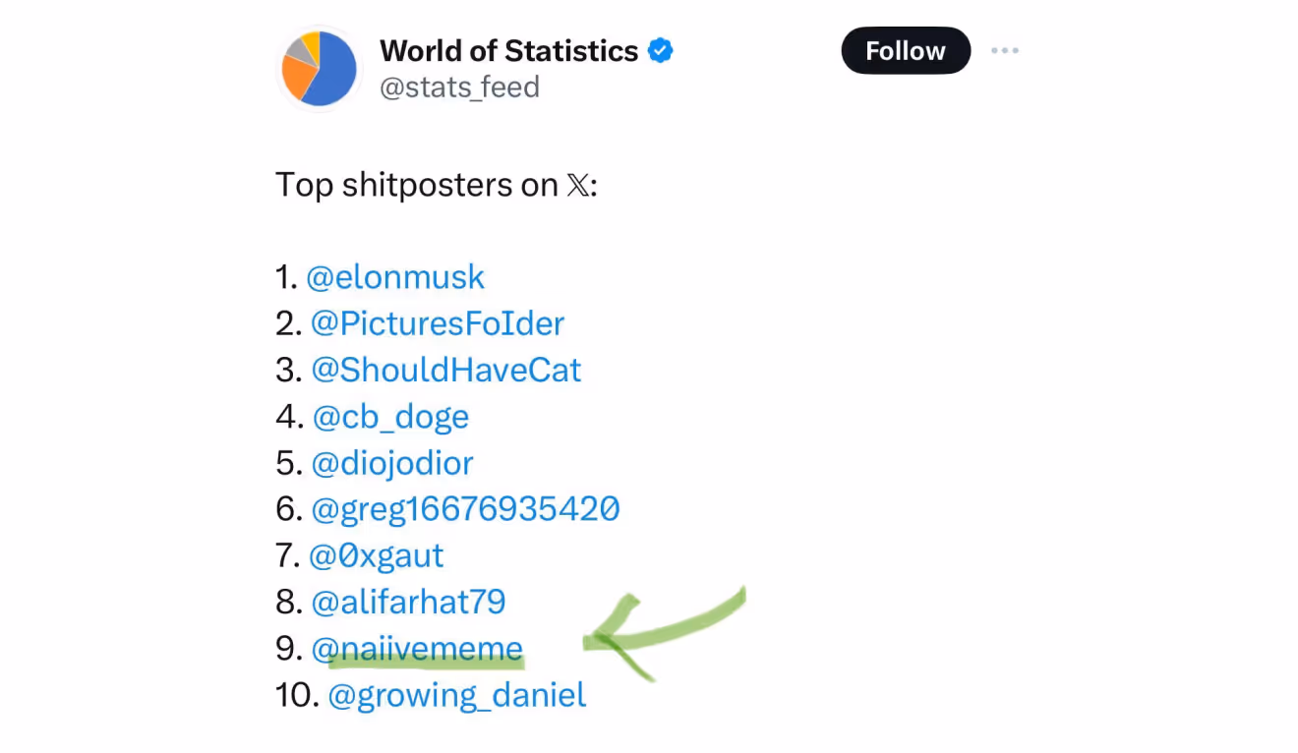This screenshot has height=753, width=1298.
Task: Open the three-dot more options menu
Action: (x=1004, y=51)
